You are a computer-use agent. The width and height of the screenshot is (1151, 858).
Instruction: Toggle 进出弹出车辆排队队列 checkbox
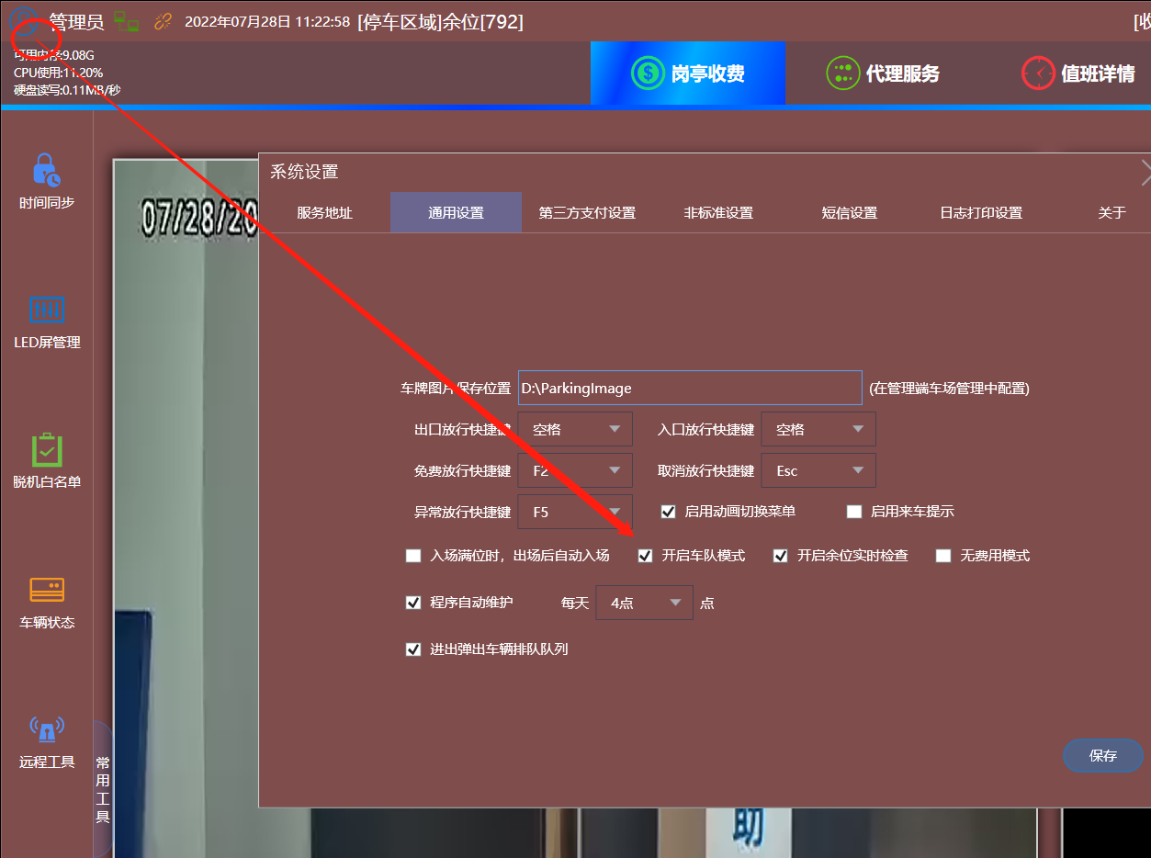click(x=413, y=649)
